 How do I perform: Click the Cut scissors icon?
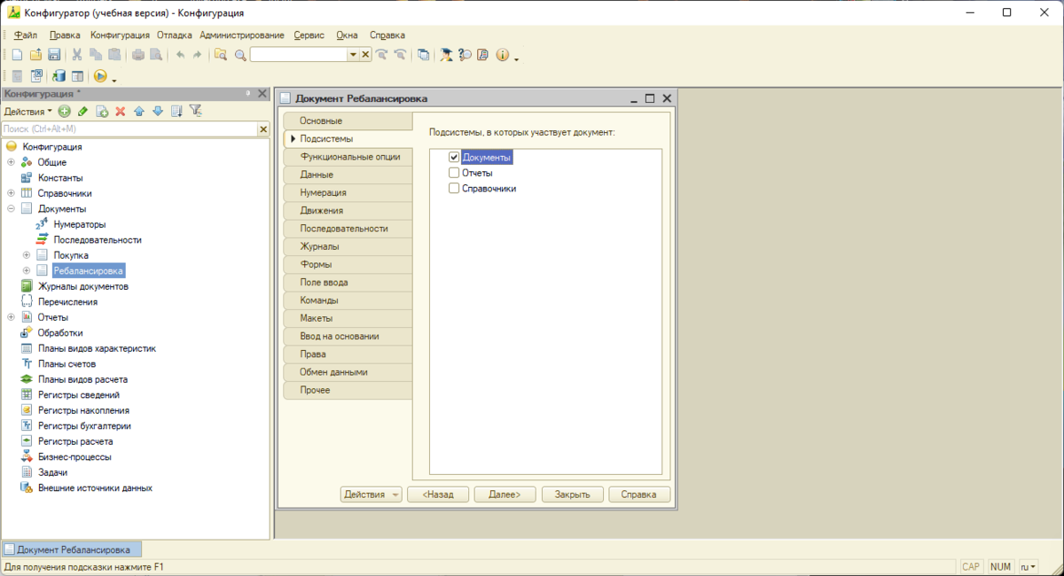[x=77, y=55]
